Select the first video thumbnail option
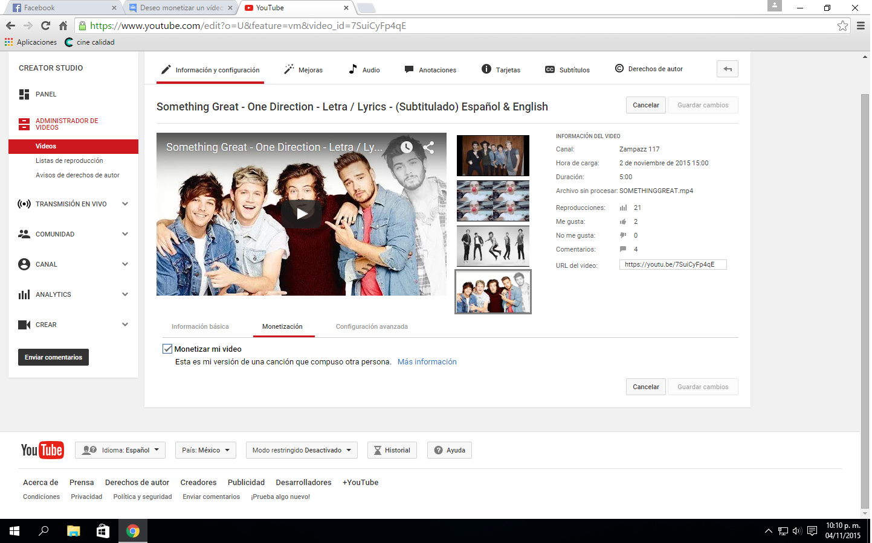The image size is (872, 543). tap(493, 156)
